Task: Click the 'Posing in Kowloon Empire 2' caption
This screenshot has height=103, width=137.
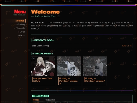Action: click(x=68, y=81)
